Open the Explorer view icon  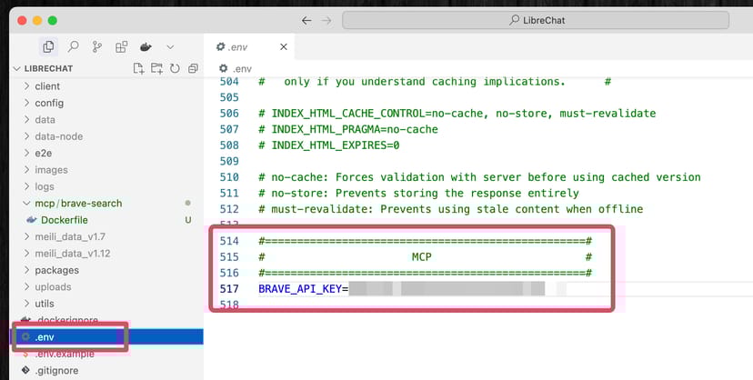point(48,46)
